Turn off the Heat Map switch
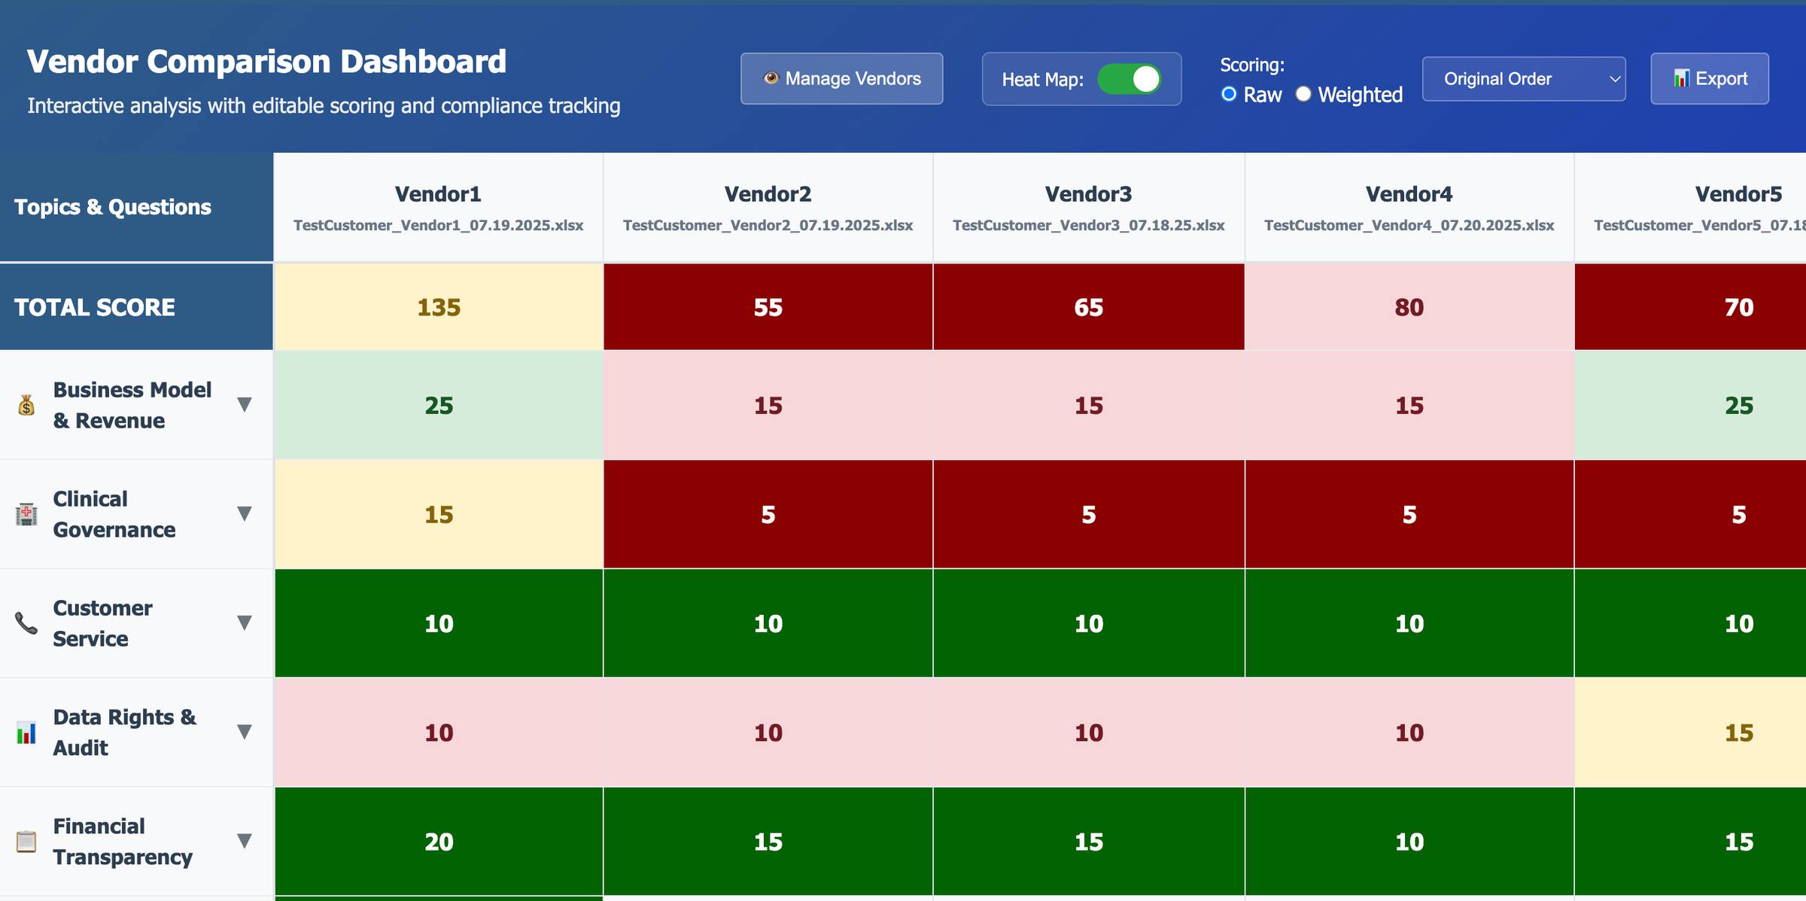This screenshot has width=1806, height=901. coord(1129,79)
